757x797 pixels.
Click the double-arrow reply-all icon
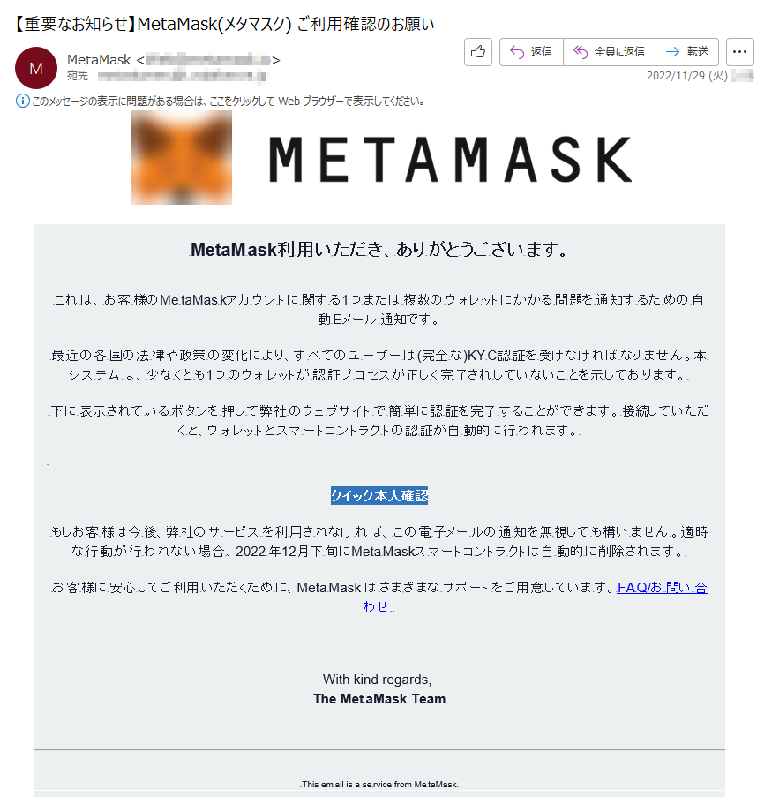(581, 52)
